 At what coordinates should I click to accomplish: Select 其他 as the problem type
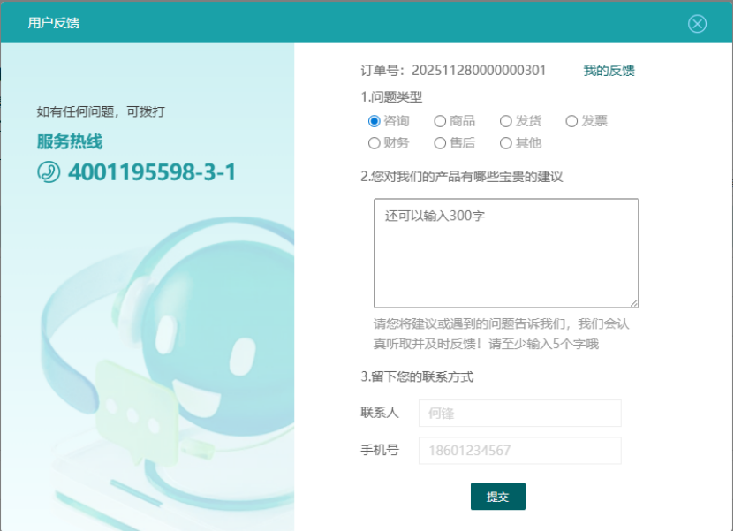click(506, 143)
